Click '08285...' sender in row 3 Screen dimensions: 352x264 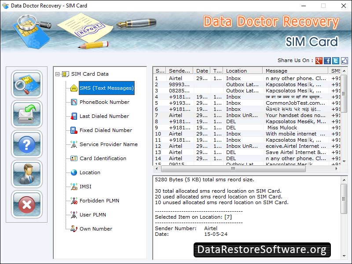coord(179,91)
